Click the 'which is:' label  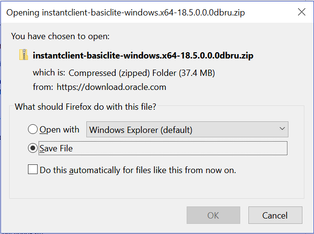(x=49, y=73)
